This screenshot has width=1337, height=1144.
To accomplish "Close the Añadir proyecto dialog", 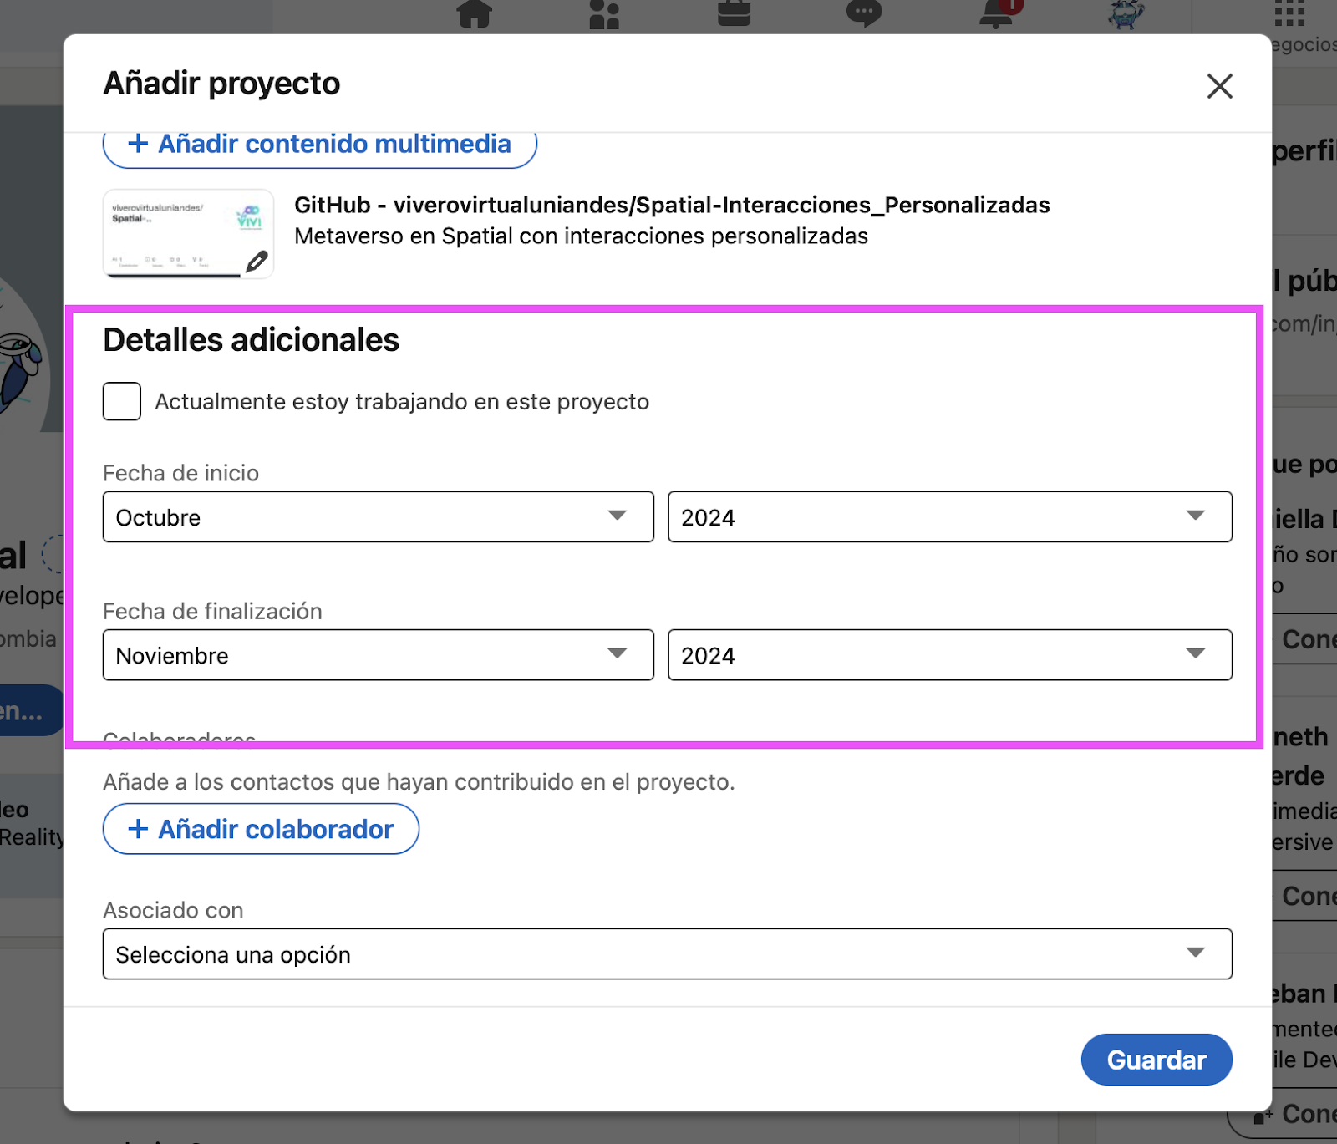I will click(1219, 85).
